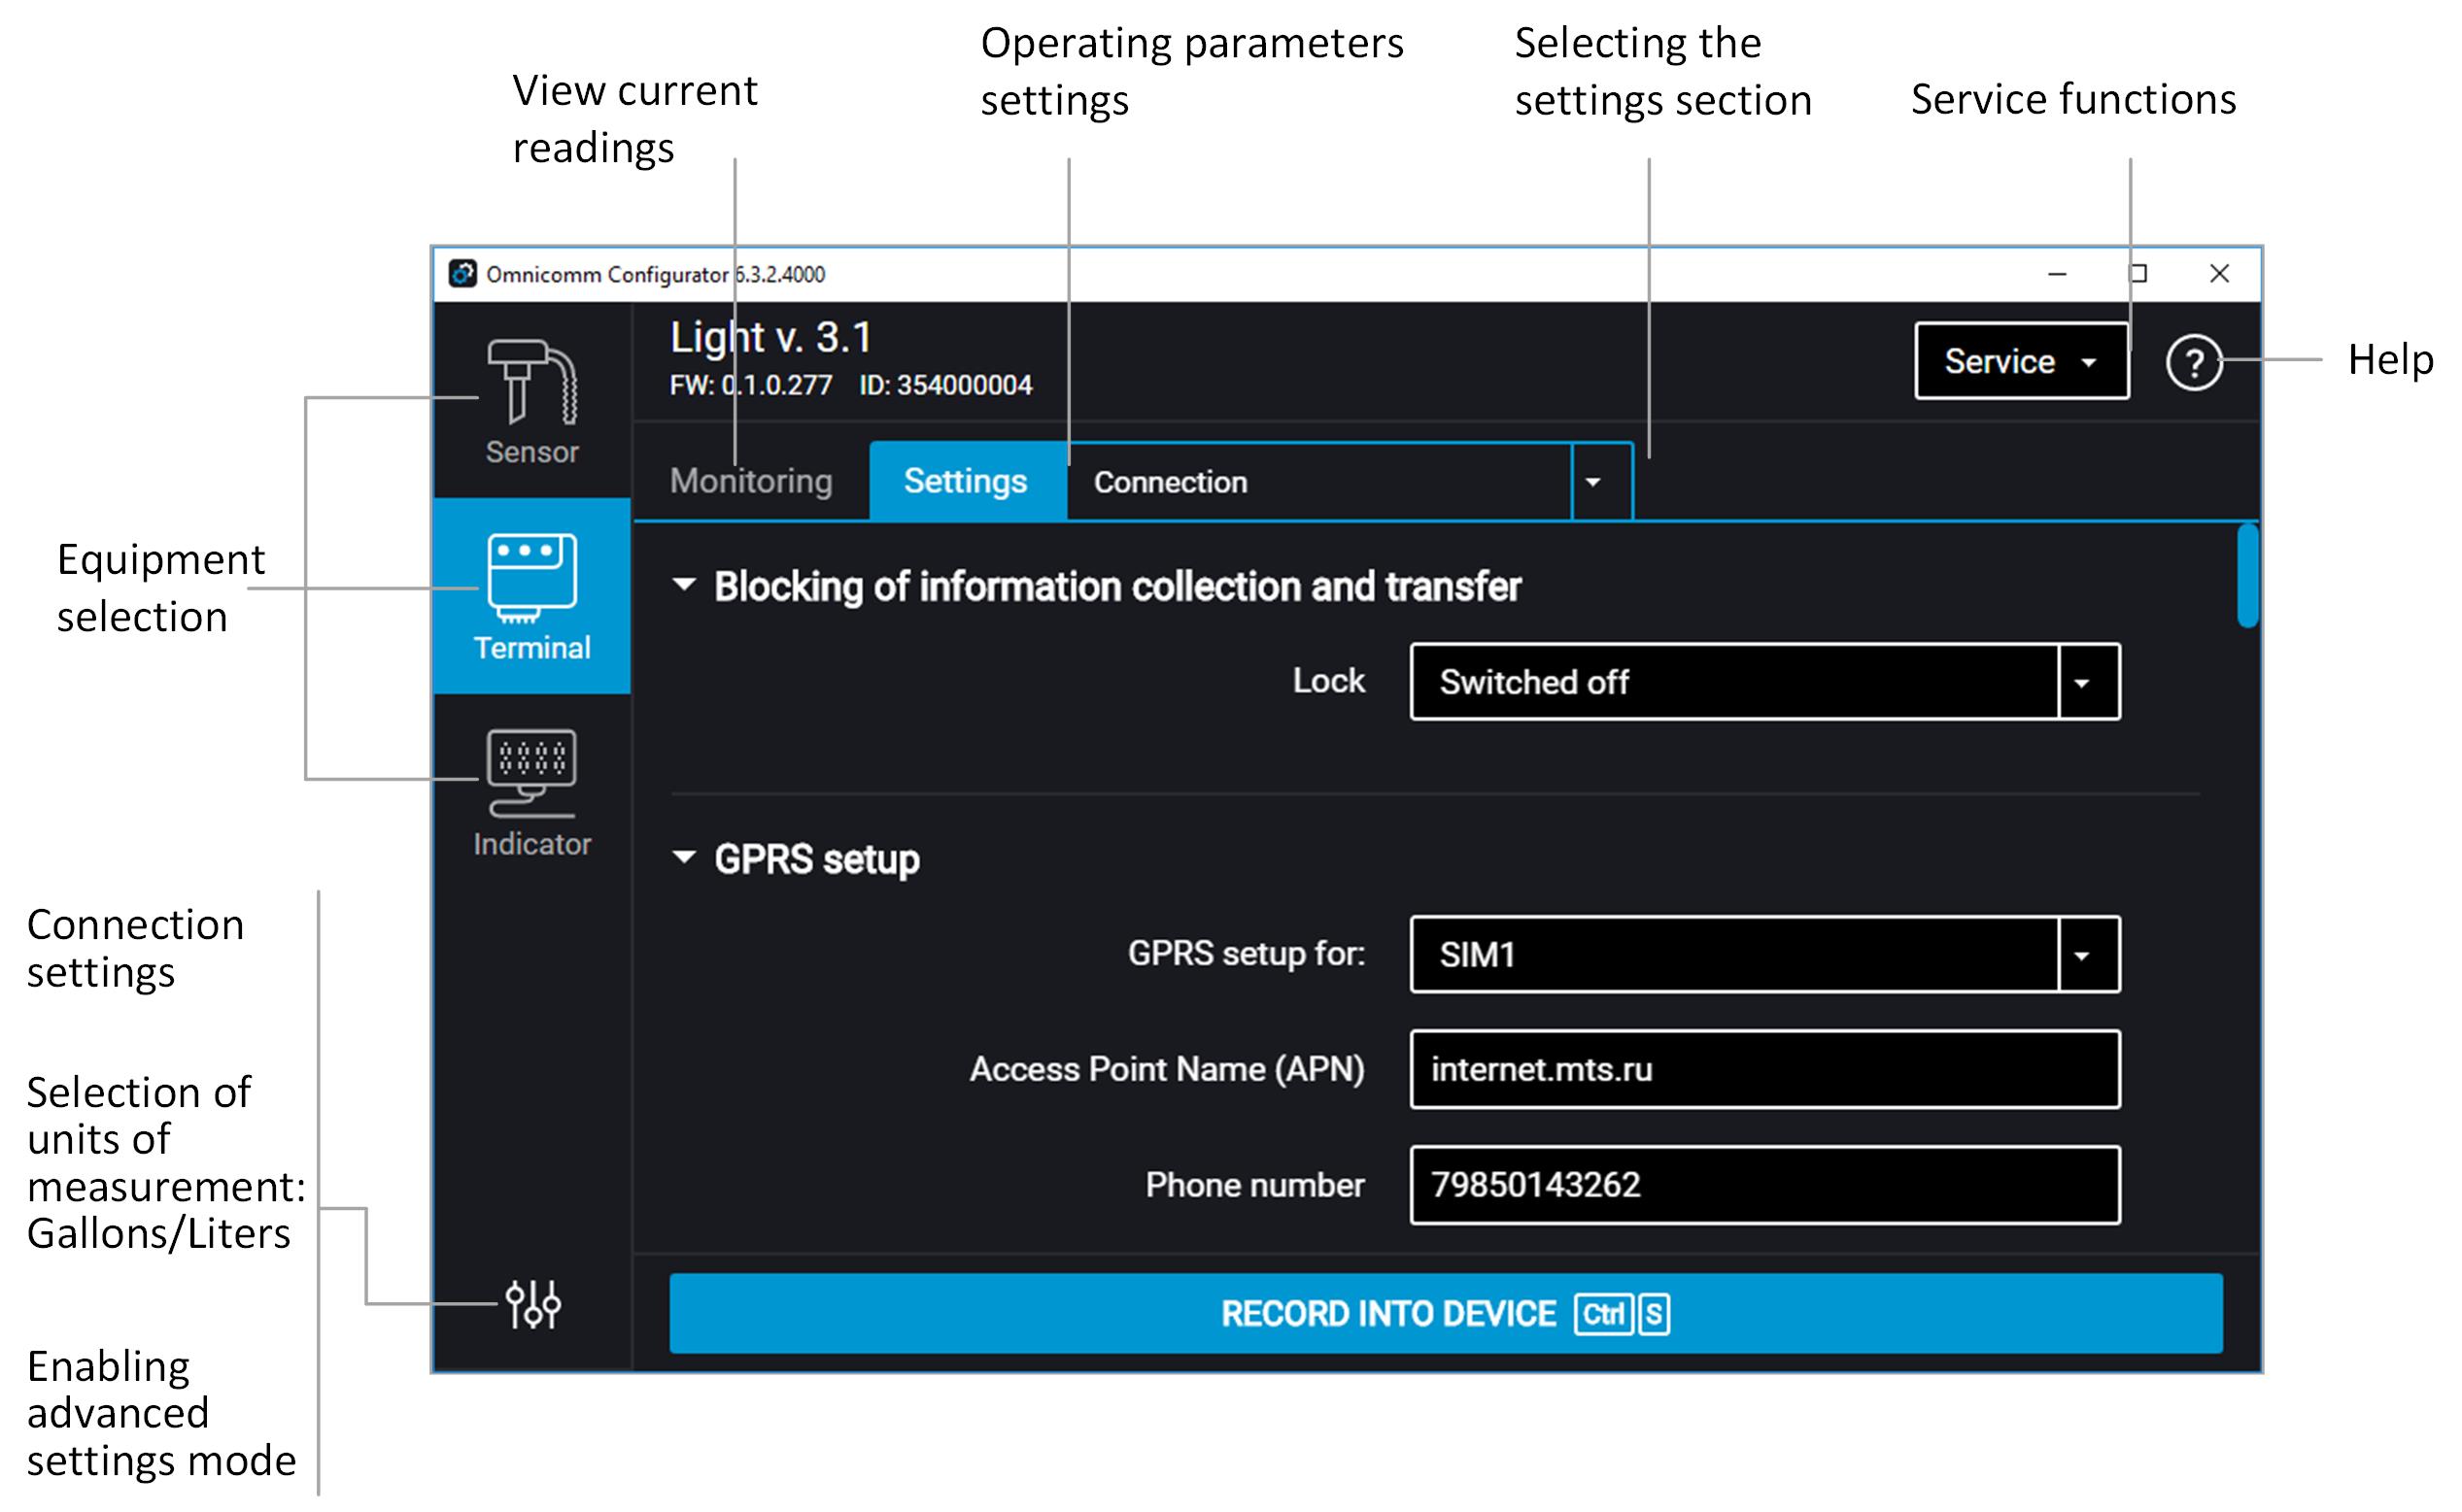Click the Omnicomm Configurator title bar logo
Viewport: 2462px width, 1512px height.
click(x=462, y=274)
